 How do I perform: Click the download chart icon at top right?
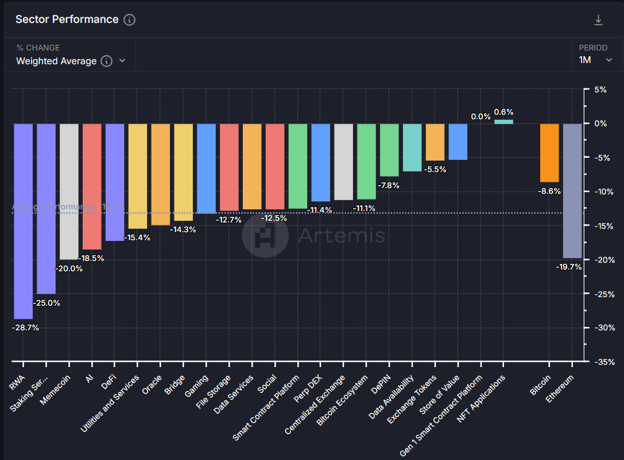click(598, 20)
